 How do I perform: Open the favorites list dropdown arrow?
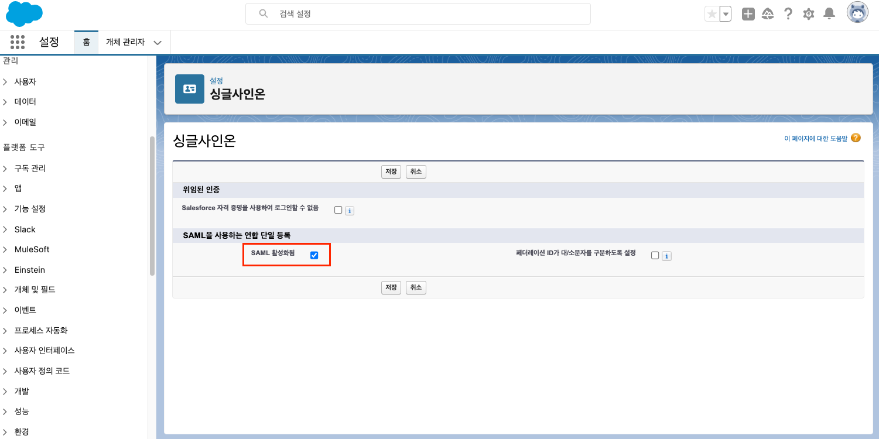pyautogui.click(x=726, y=14)
